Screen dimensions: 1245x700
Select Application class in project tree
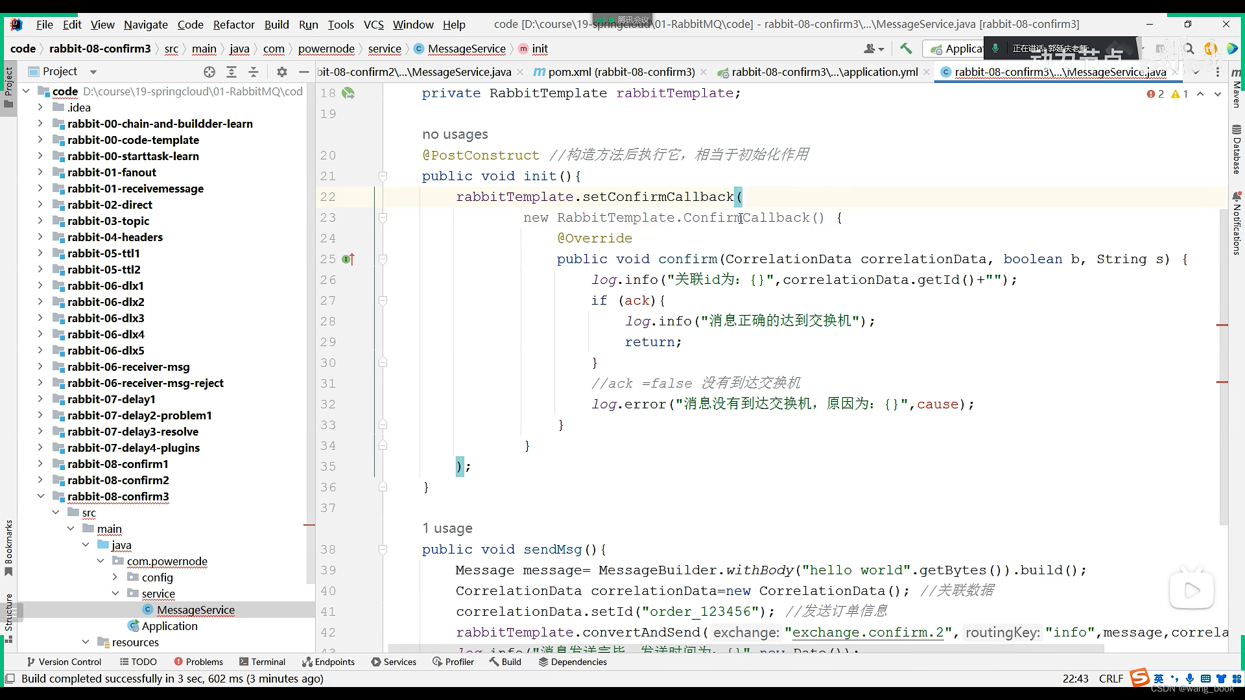pos(169,626)
